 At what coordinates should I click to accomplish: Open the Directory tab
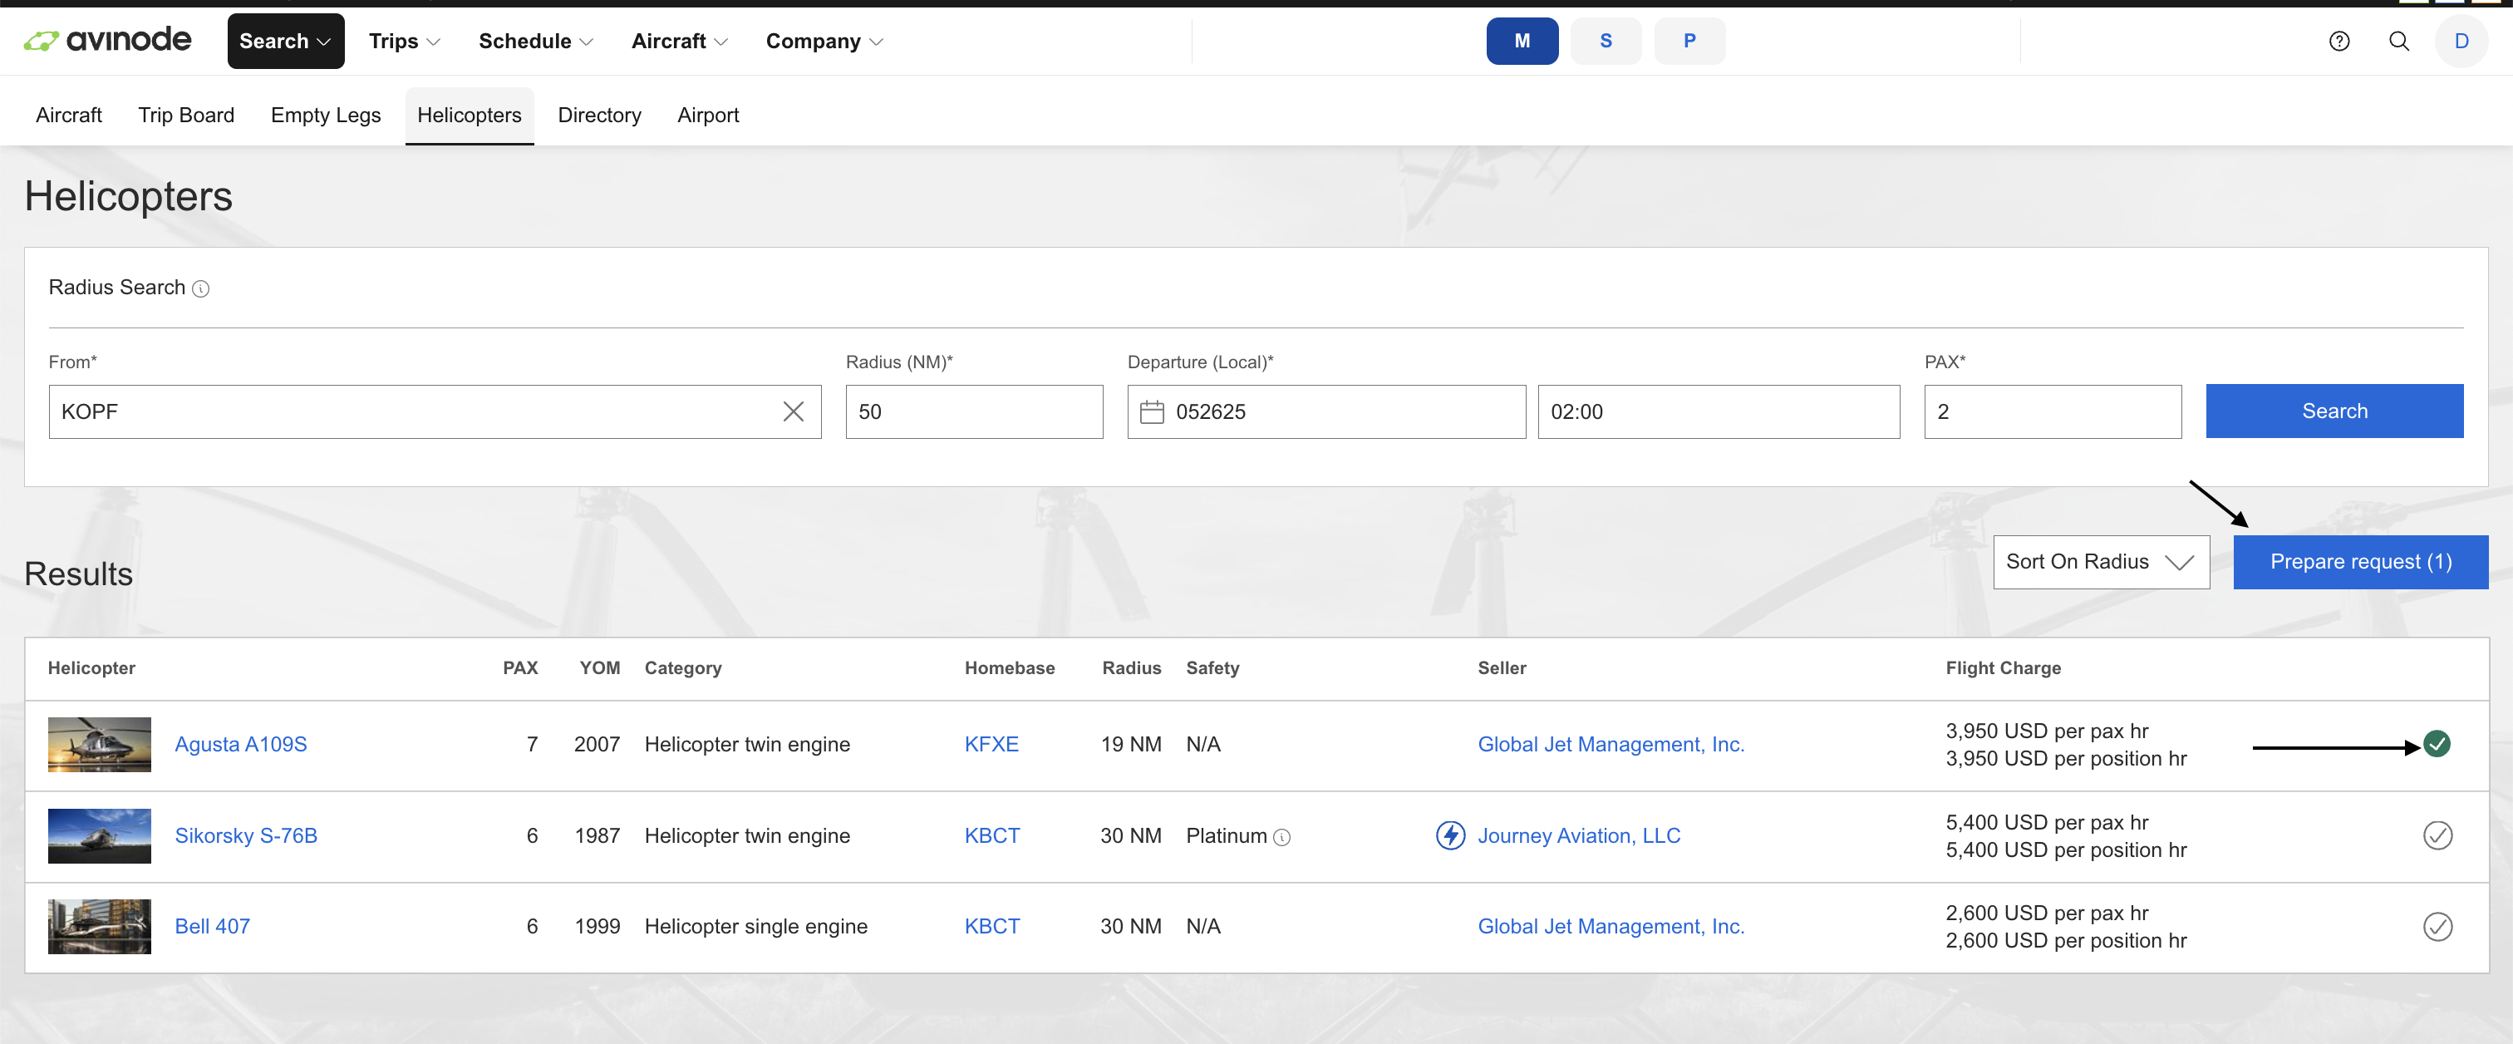599,116
